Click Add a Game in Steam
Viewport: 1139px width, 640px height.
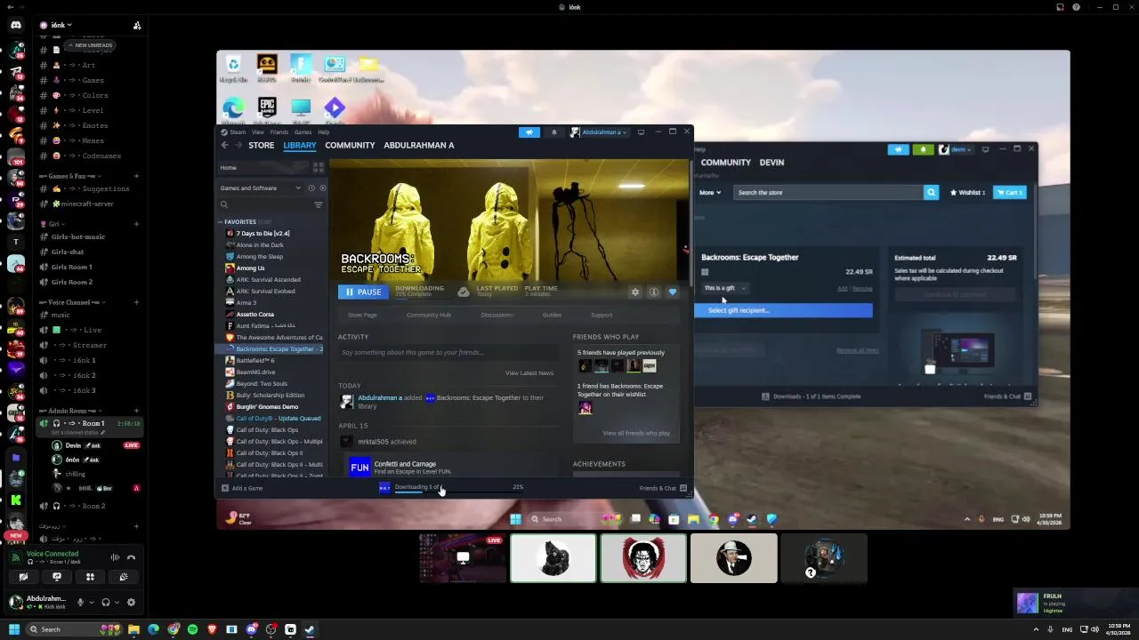pos(242,488)
